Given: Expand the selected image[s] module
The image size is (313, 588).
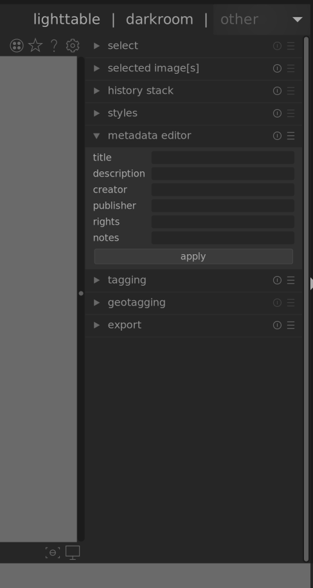Looking at the screenshot, I should 97,68.
